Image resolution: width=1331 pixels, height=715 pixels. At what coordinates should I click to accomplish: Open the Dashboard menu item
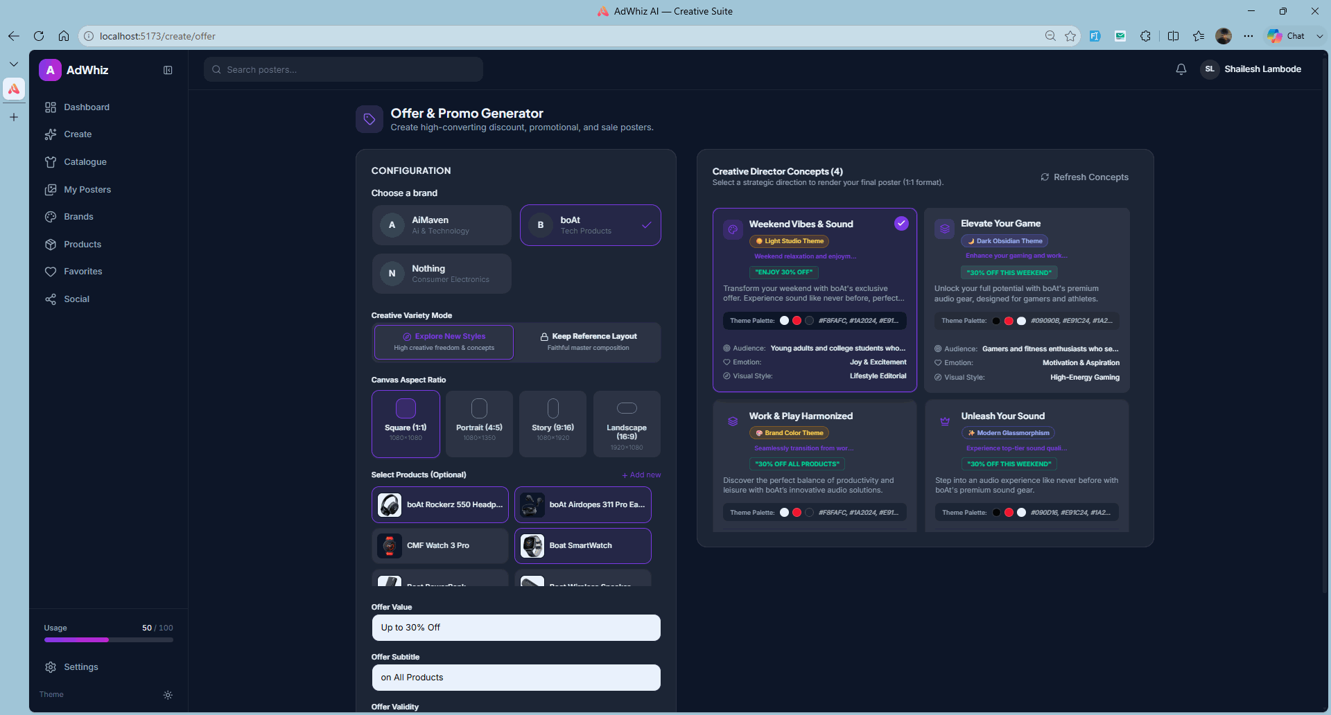pos(87,107)
